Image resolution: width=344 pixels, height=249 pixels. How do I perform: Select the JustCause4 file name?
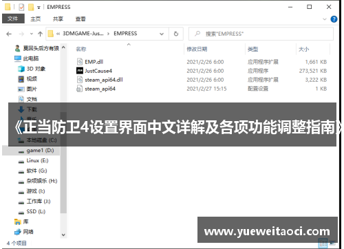(98, 71)
